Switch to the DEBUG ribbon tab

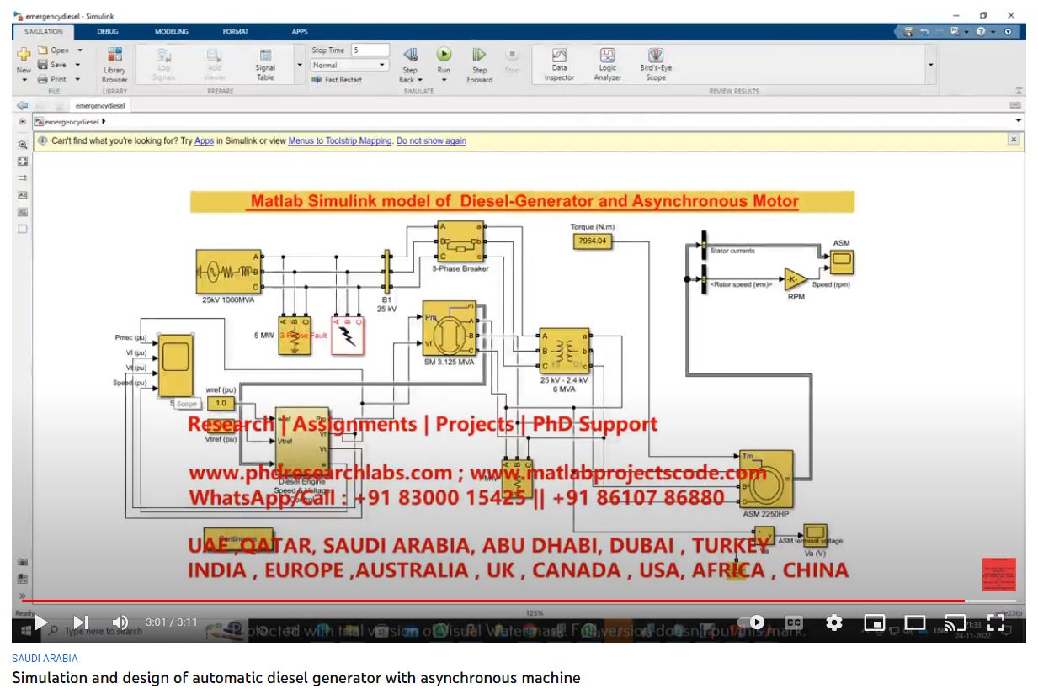(x=108, y=31)
